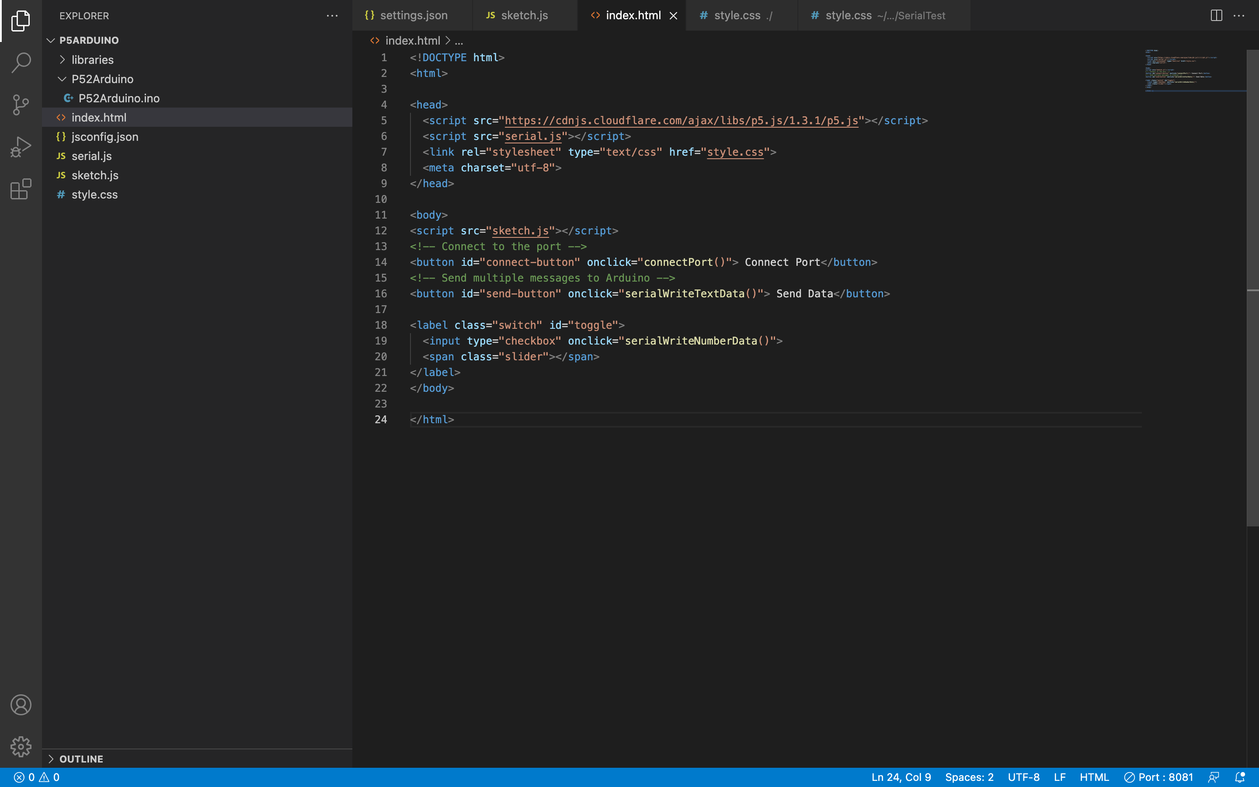This screenshot has width=1259, height=787.
Task: Click the editor vertical scrollbar
Action: click(1253, 288)
